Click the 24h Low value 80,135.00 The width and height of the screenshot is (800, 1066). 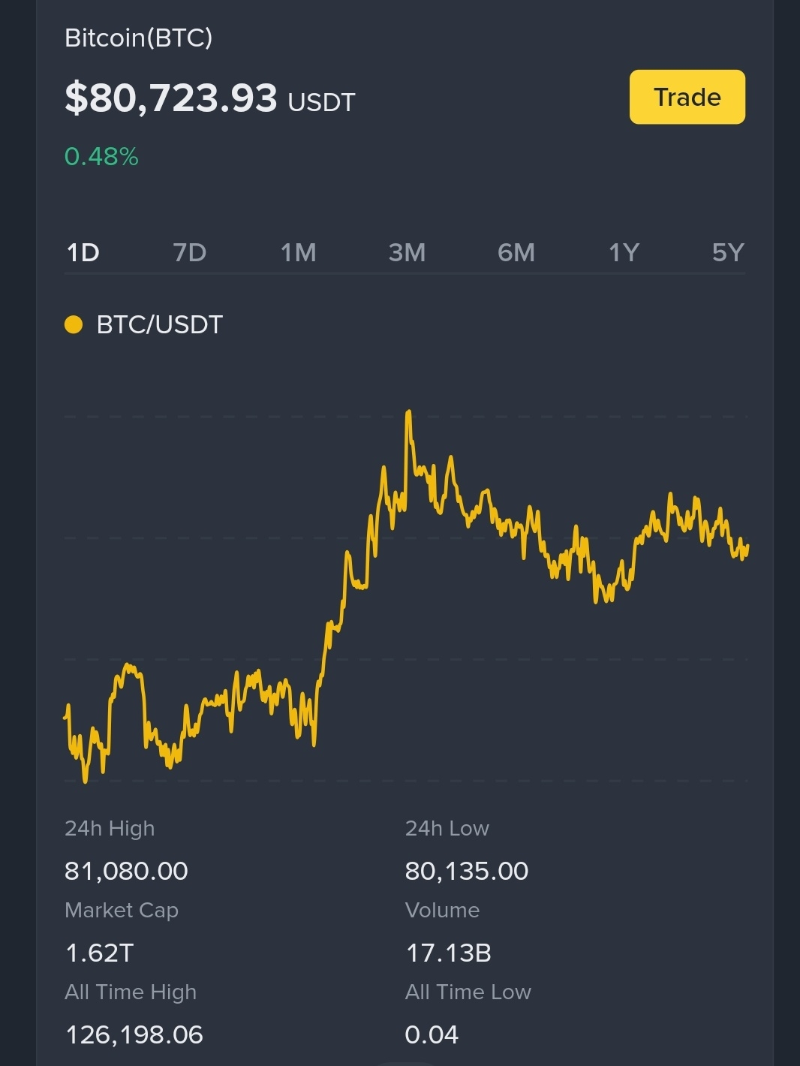coord(467,871)
